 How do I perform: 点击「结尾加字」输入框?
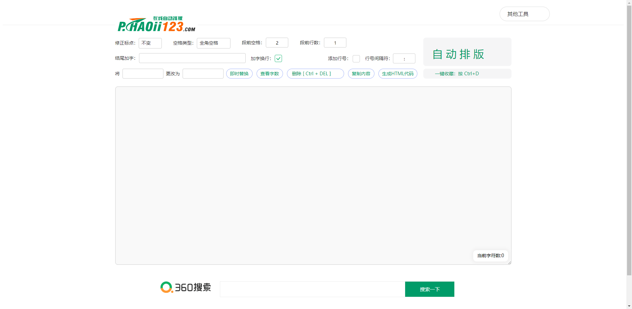click(192, 58)
